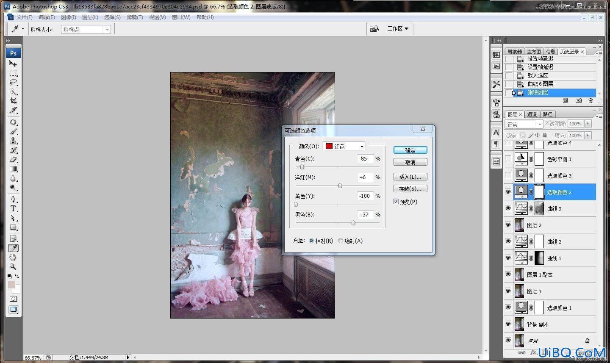Viewport: 610px width, 363px height.
Task: Hide the 曲线 3 layer
Action: coord(508,208)
